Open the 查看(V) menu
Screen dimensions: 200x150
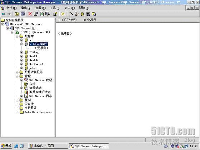[40, 8]
